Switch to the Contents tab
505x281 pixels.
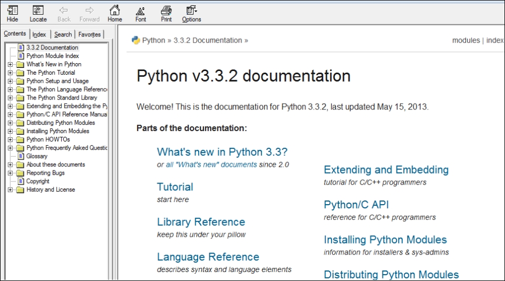point(15,34)
